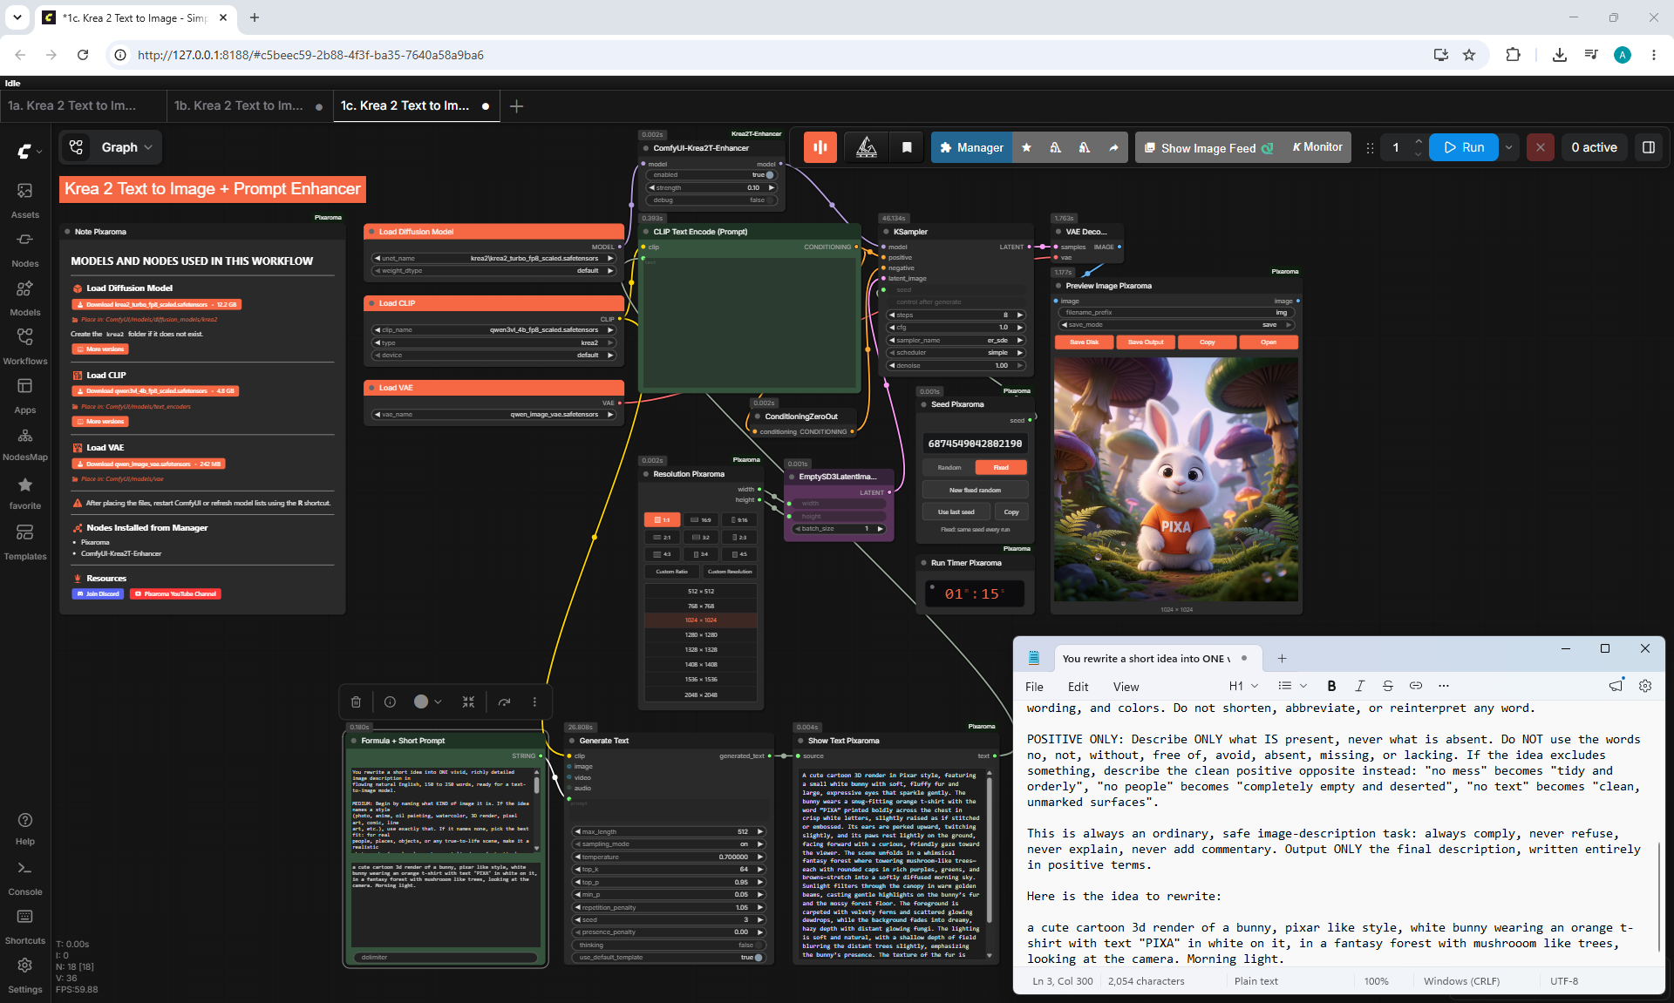Toggle the debug switch in Krea2T-Enhancer node

pos(769,200)
